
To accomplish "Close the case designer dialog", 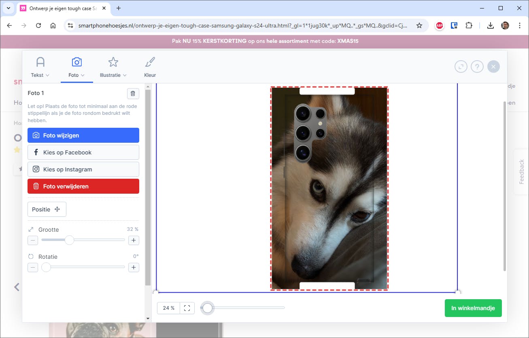I will (x=494, y=67).
